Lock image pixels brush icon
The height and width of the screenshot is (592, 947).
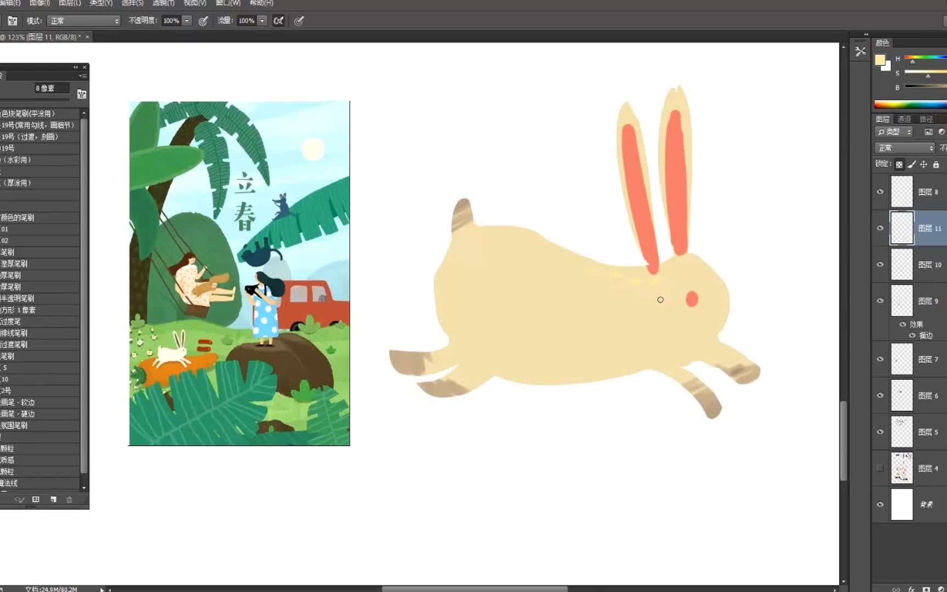click(x=911, y=164)
